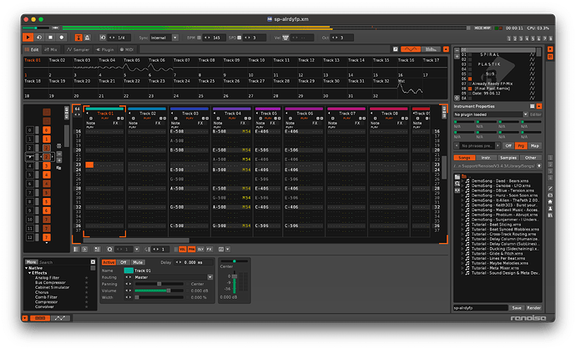Click the Render button

coord(533,308)
